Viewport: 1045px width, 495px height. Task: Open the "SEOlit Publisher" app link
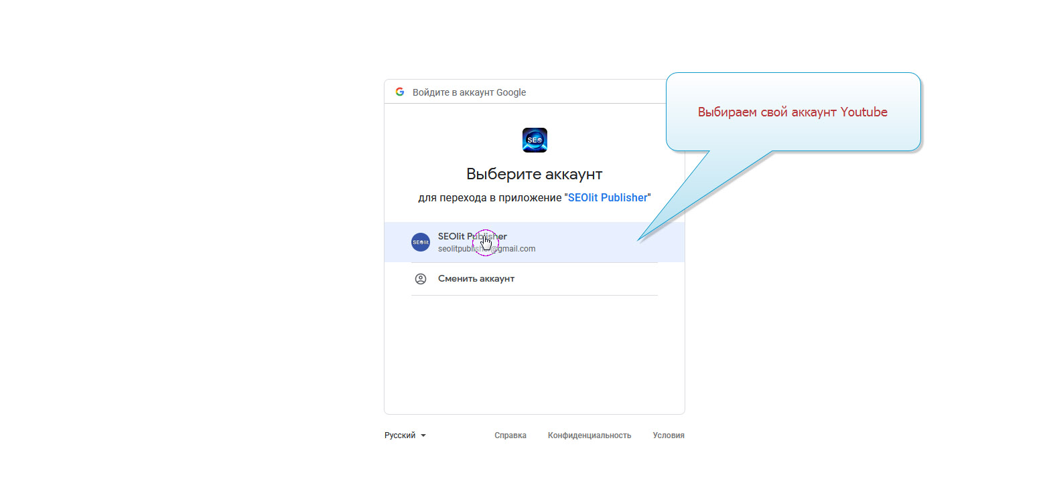click(x=608, y=198)
